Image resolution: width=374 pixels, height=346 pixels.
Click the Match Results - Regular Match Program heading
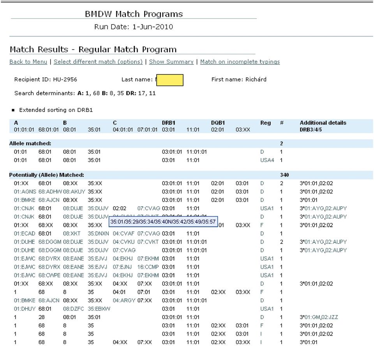pyautogui.click(x=93, y=49)
